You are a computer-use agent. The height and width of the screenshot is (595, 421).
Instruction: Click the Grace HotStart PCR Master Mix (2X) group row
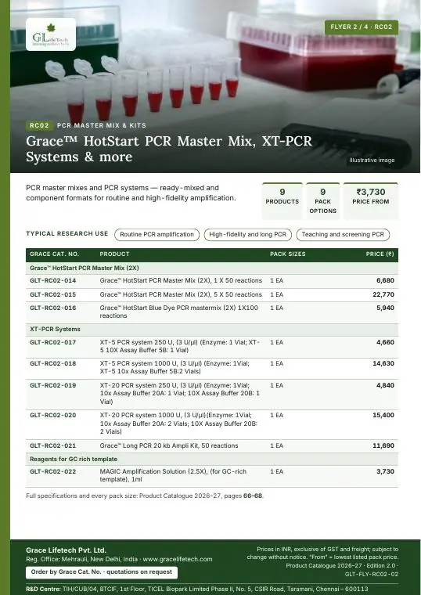[212, 268]
